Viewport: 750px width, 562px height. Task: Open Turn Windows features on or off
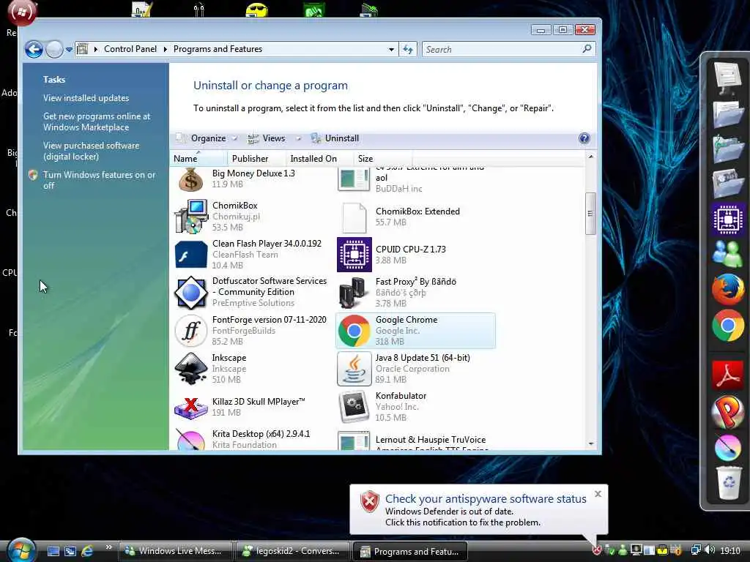[100, 180]
